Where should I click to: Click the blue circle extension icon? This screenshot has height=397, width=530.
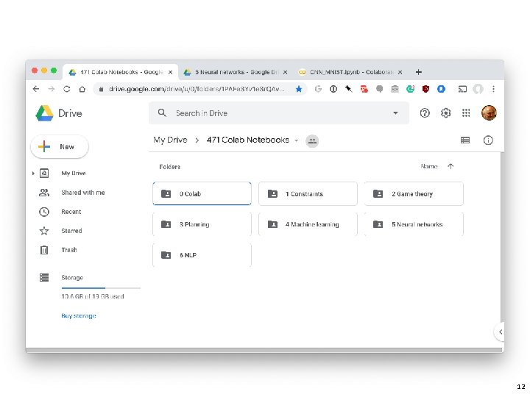pos(441,89)
